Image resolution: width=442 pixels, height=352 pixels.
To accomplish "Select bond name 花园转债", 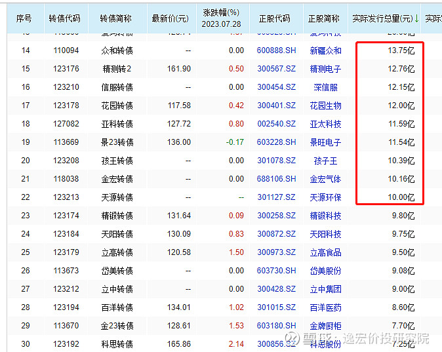I will (117, 106).
